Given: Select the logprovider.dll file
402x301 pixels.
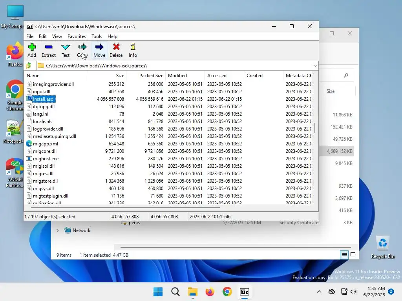Looking at the screenshot, I should [x=48, y=129].
